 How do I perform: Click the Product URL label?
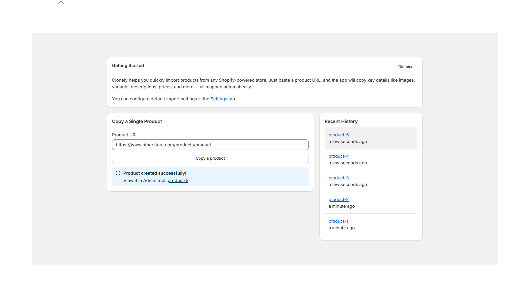click(x=125, y=135)
